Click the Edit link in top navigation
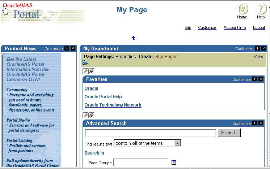 [x=187, y=27]
